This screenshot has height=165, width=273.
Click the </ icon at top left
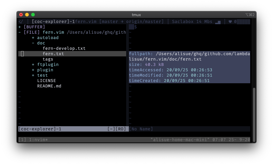[21, 22]
